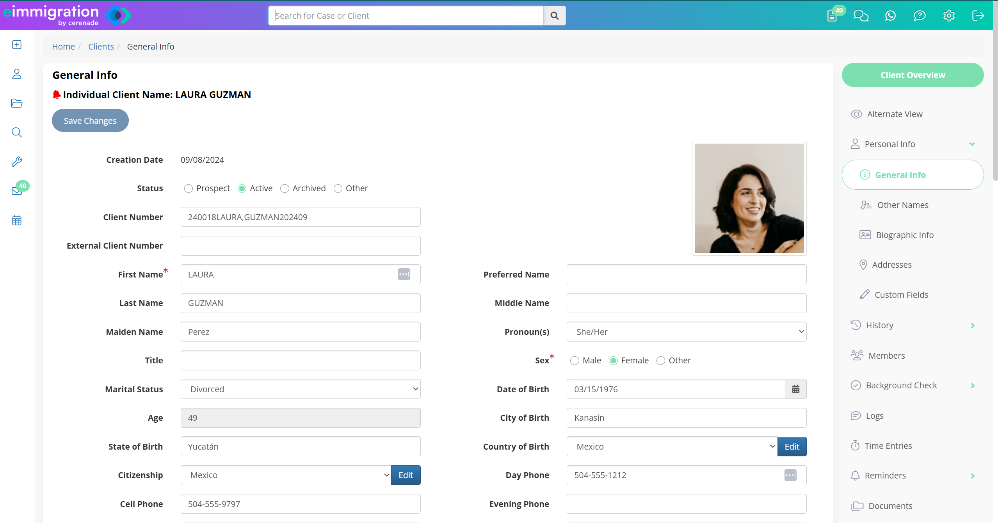
Task: Open the calendar icon in left sidebar
Action: tap(17, 221)
